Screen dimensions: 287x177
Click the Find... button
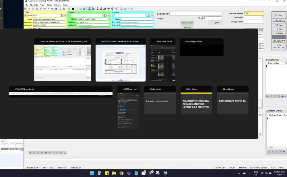pos(279,15)
